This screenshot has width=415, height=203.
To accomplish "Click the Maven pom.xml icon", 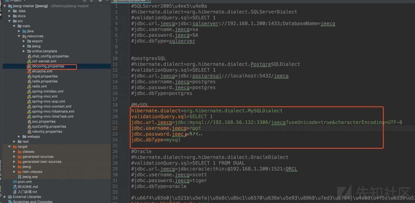I will (x=15, y=181).
